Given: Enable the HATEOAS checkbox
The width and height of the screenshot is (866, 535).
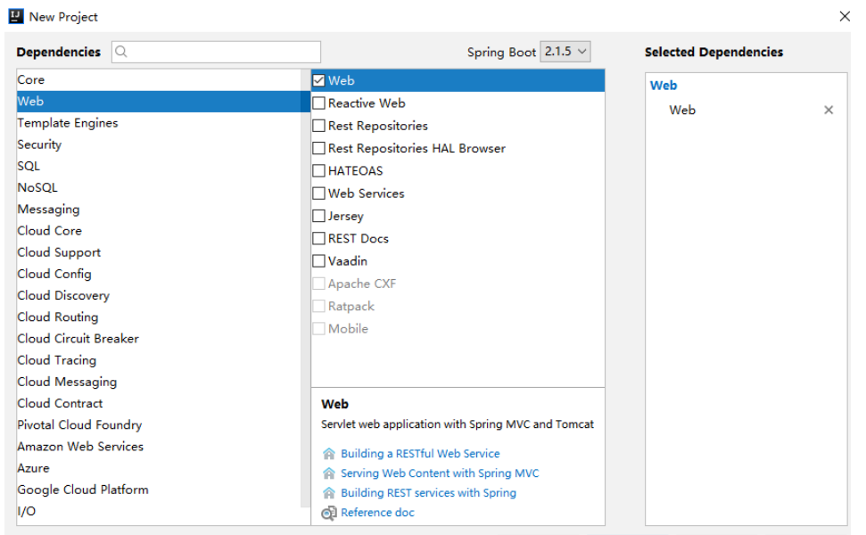Looking at the screenshot, I should (x=318, y=170).
